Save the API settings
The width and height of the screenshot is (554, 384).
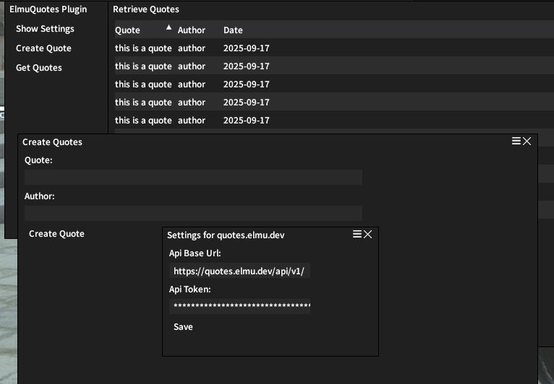click(183, 327)
